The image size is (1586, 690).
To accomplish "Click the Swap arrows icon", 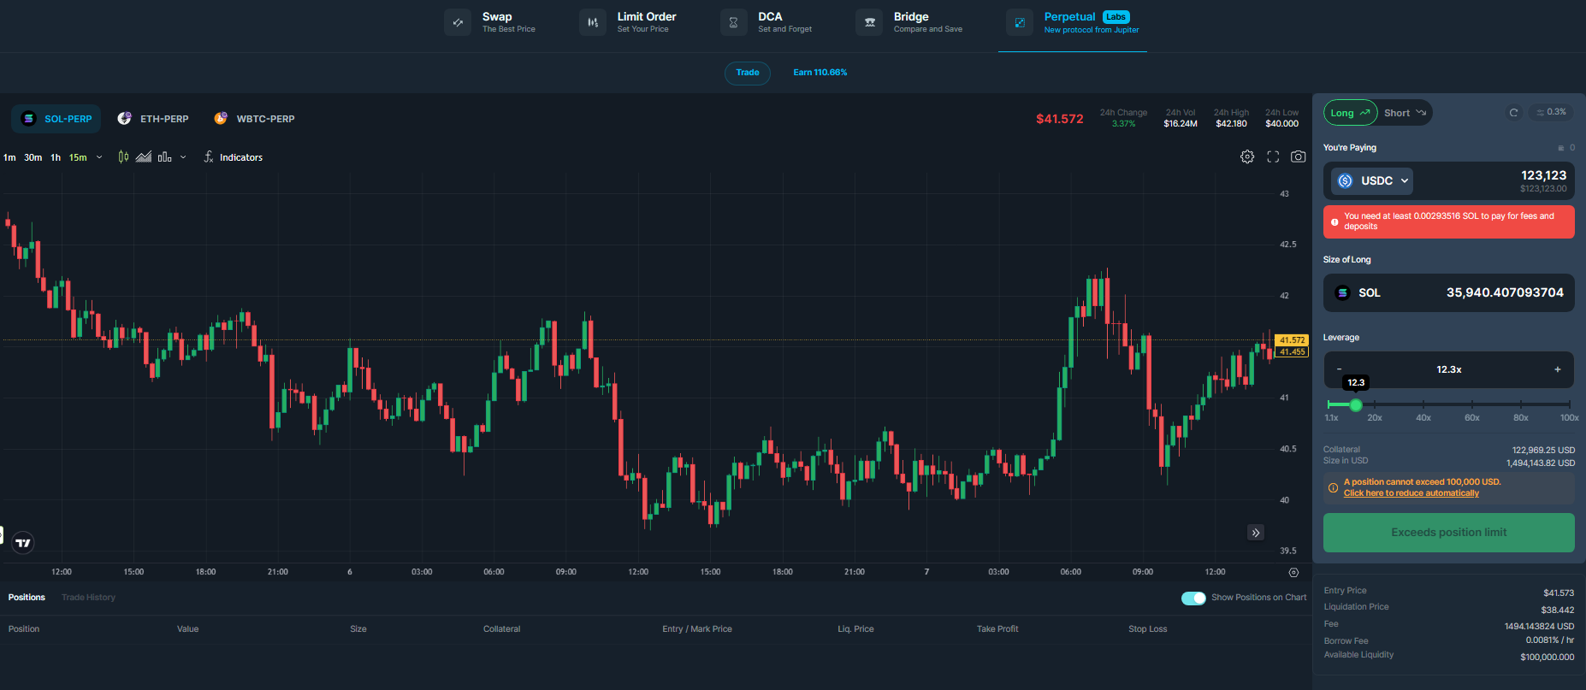I will [458, 22].
